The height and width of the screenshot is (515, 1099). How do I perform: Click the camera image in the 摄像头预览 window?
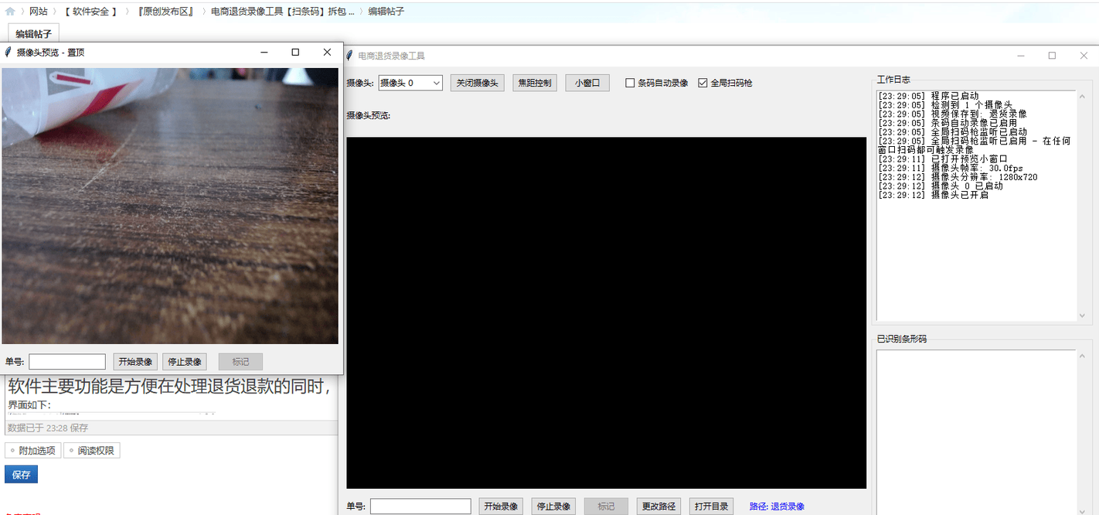170,206
